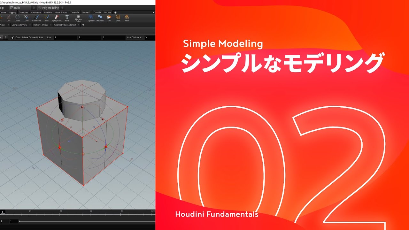This screenshot has width=409, height=230.
Task: Select the Circle shelf tool
Action: pos(17,18)
